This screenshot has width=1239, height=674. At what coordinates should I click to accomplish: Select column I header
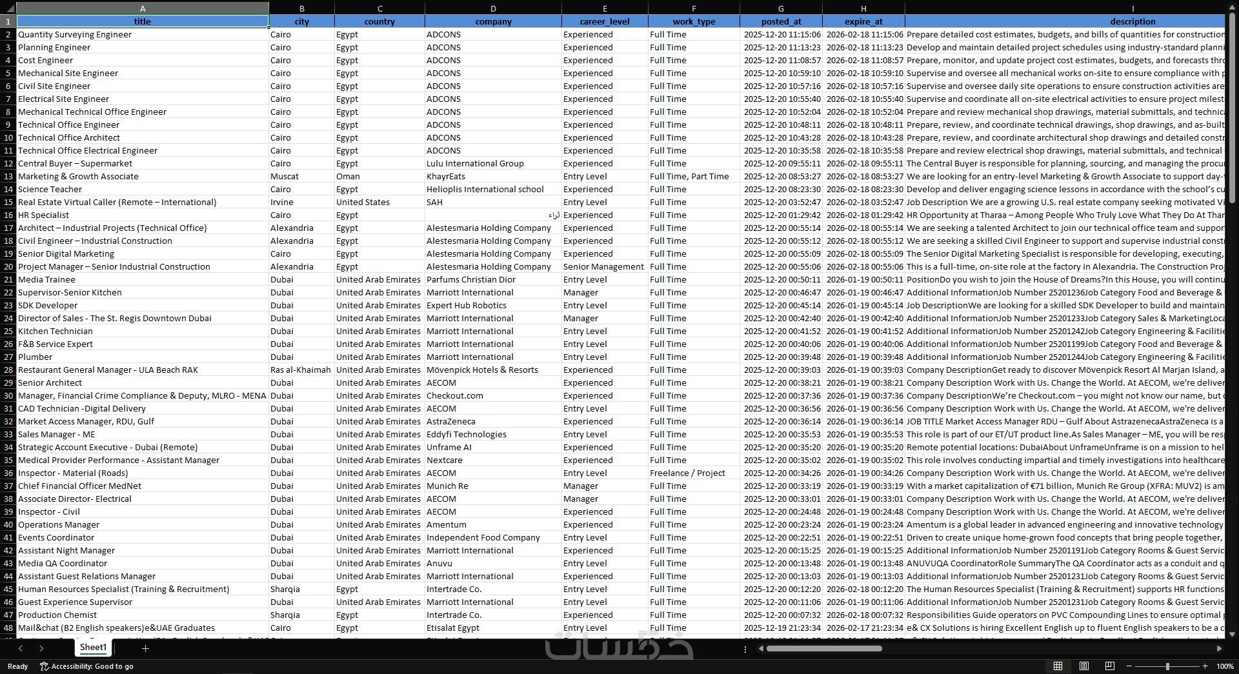[1065, 8]
